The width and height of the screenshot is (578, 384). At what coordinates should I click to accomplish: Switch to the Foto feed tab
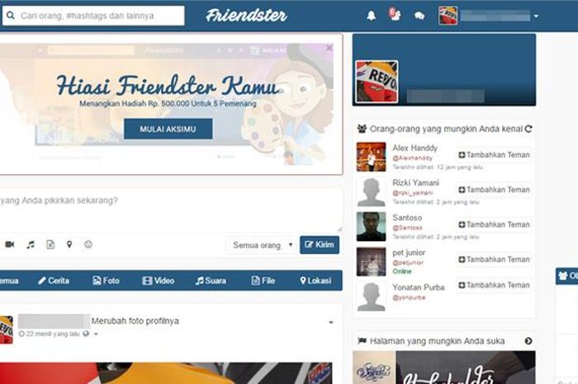(106, 281)
